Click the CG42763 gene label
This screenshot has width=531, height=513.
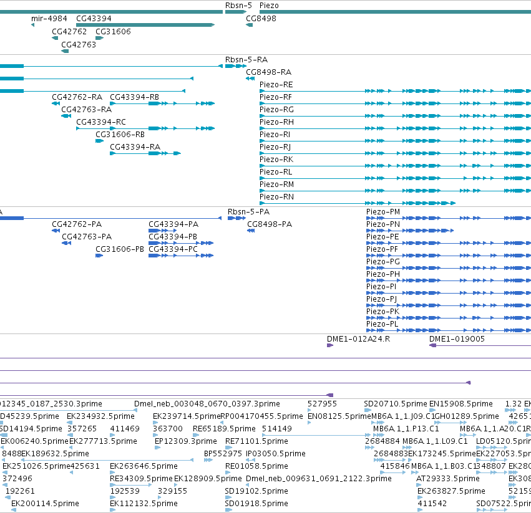pyautogui.click(x=79, y=45)
